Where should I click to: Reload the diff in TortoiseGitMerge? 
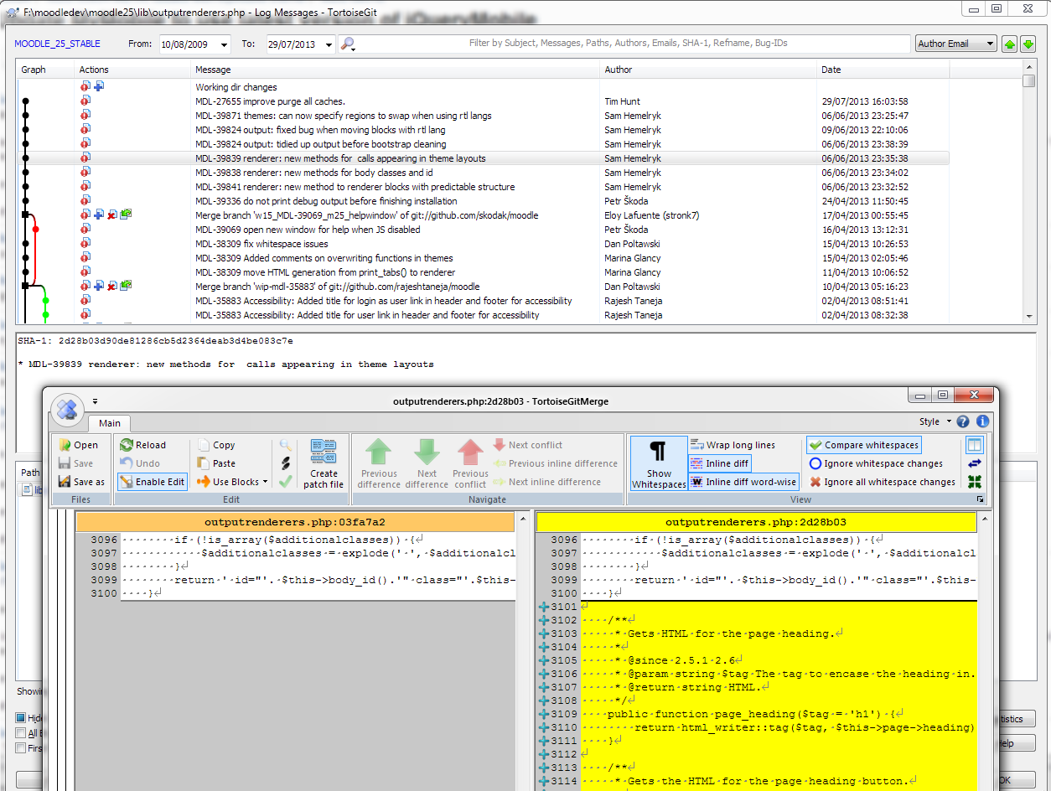pos(142,445)
